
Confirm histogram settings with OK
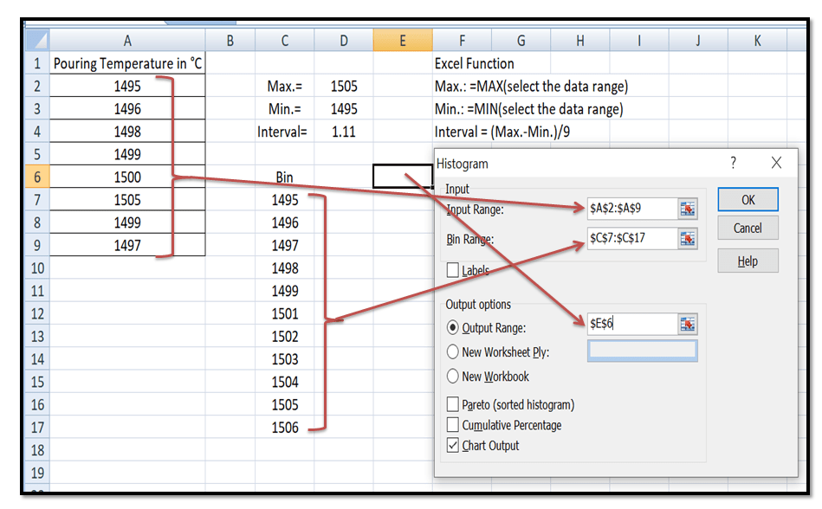click(747, 200)
